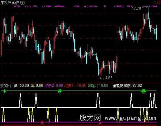The height and width of the screenshot is (126, 161).
Task: Click the 出击2: 0.00 indicator value
Action: pyautogui.click(x=54, y=86)
